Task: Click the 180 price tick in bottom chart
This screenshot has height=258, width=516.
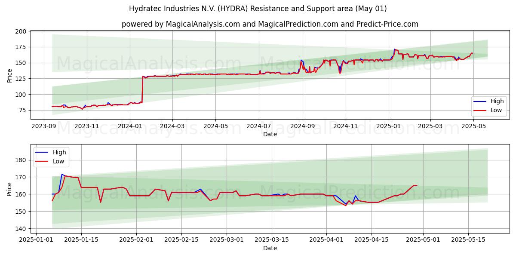Action: 21,160
